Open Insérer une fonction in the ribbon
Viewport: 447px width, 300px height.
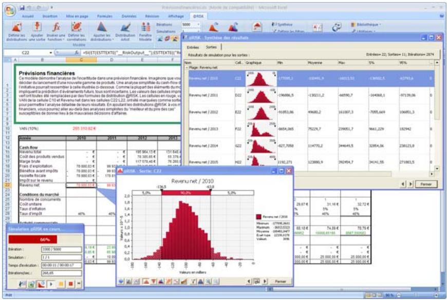55,30
